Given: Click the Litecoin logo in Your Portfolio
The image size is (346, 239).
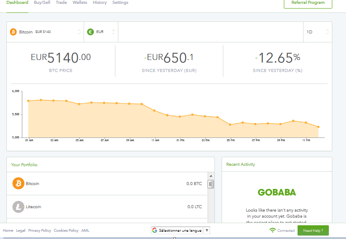Looking at the screenshot, I should (x=18, y=206).
